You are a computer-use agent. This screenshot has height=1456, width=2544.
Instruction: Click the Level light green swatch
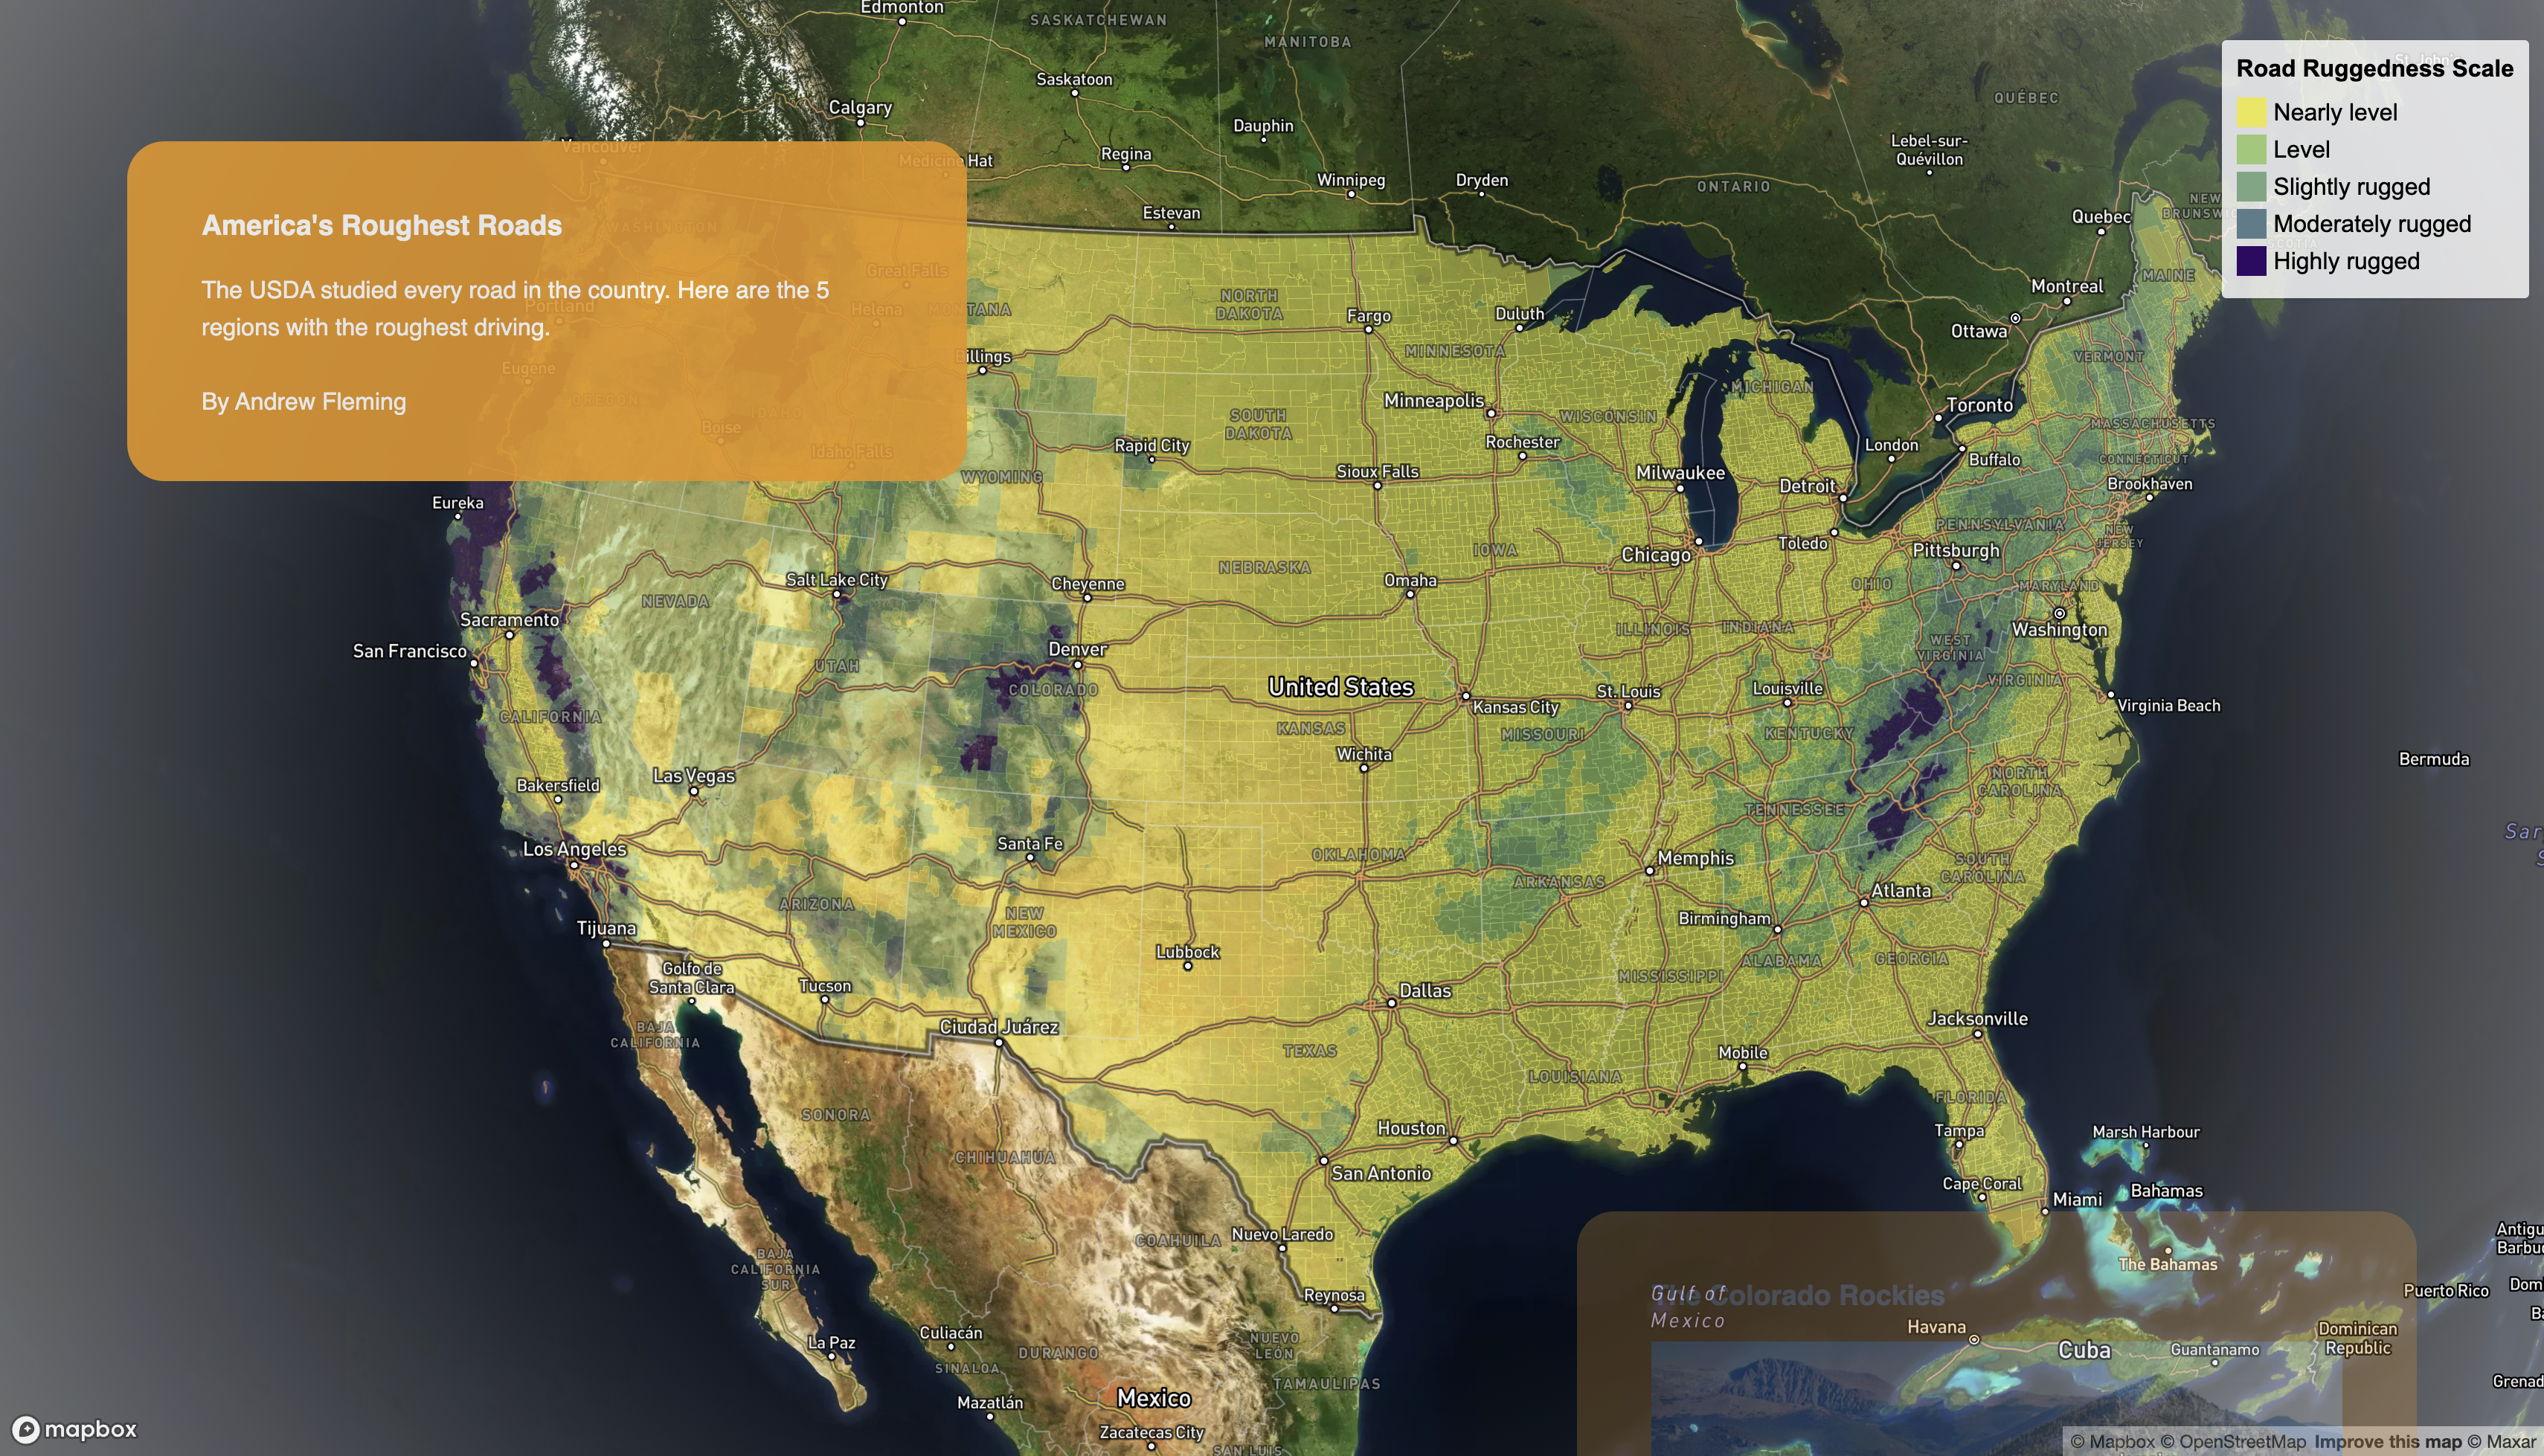pos(2251,149)
